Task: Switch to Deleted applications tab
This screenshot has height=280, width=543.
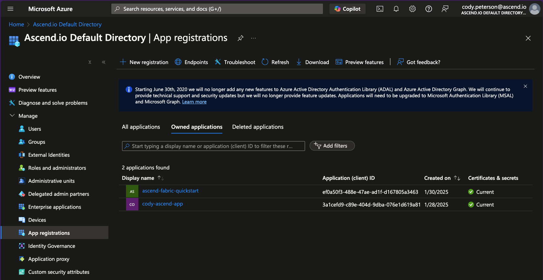Action: click(258, 127)
